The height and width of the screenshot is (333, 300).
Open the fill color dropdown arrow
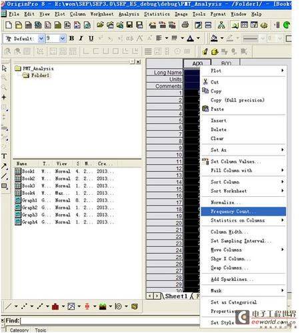[222, 38]
